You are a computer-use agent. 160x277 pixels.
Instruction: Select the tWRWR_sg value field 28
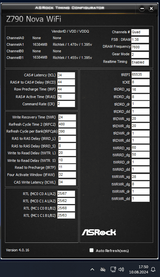[141, 177]
